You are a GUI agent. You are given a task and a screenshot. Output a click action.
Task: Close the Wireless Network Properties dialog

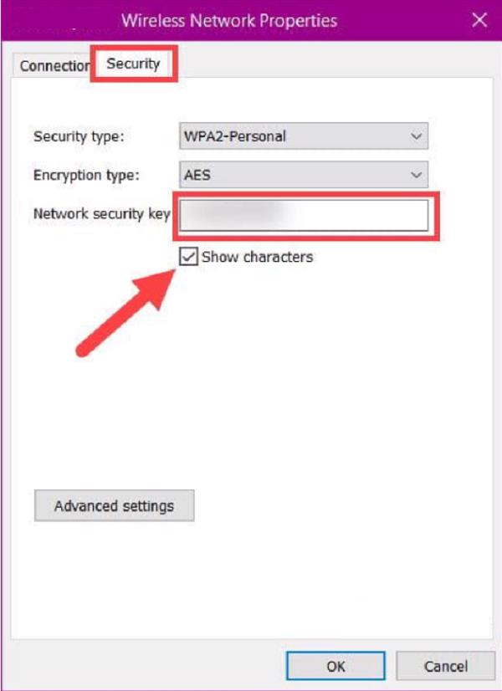(x=479, y=20)
